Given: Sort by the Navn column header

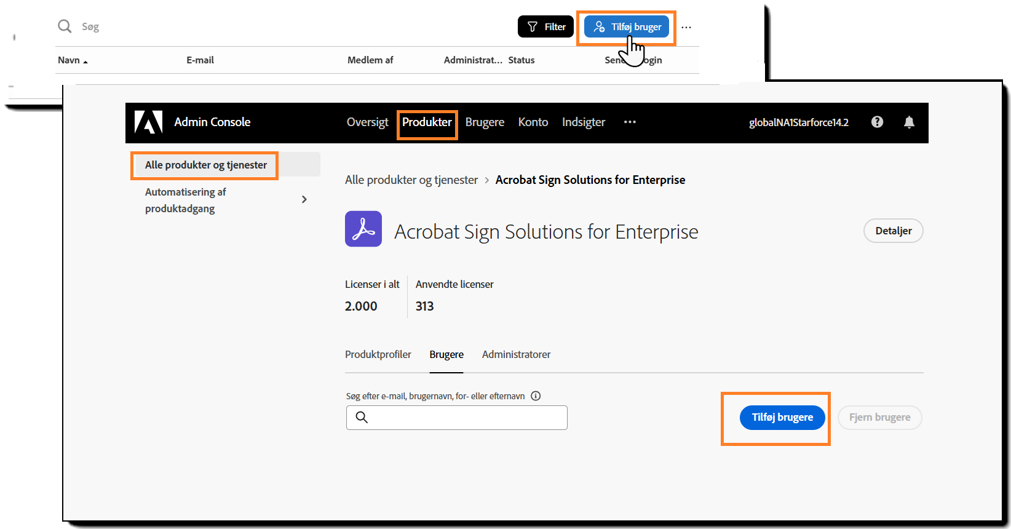Looking at the screenshot, I should 73,60.
